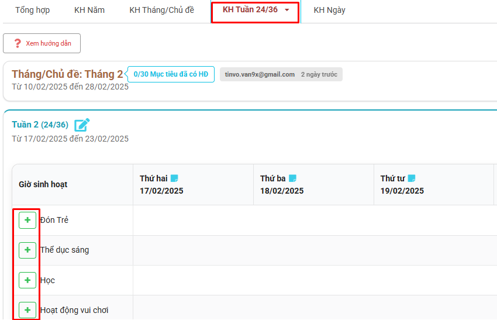Screen dimensions: 497x320
Task: Open the note icon for Thứ hai
Action: coord(174,178)
